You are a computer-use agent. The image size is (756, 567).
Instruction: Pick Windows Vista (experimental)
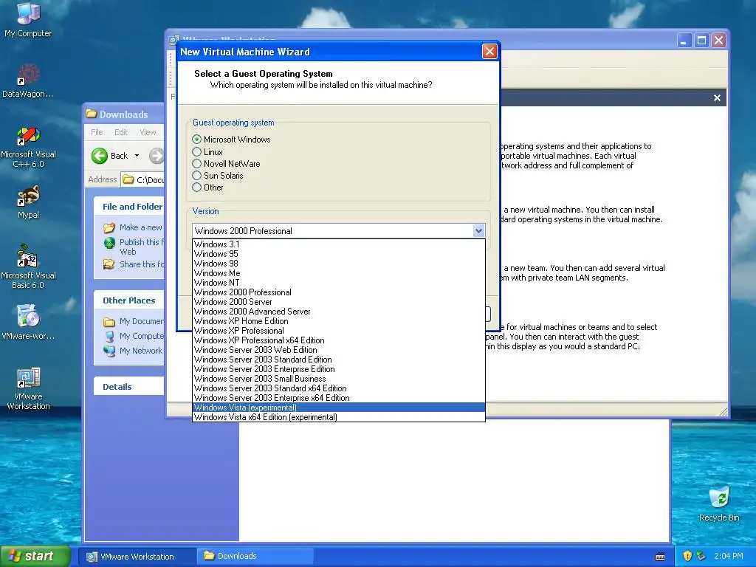[338, 408]
